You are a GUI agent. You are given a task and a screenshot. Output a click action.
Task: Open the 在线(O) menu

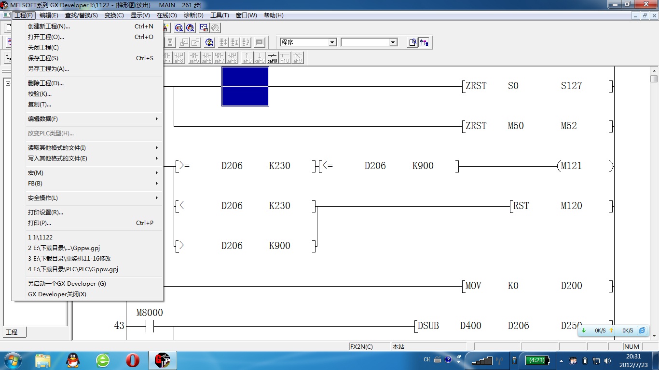(x=166, y=15)
